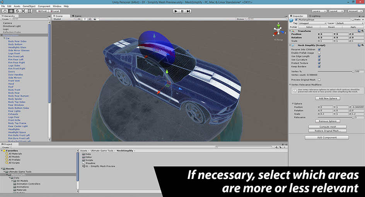Click the Step frame button
The image size is (365, 197).
188,11
